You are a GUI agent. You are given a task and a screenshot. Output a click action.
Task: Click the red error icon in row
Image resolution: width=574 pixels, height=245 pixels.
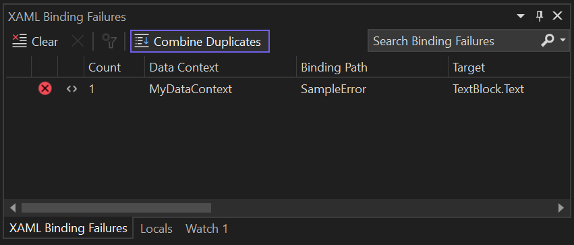point(45,88)
